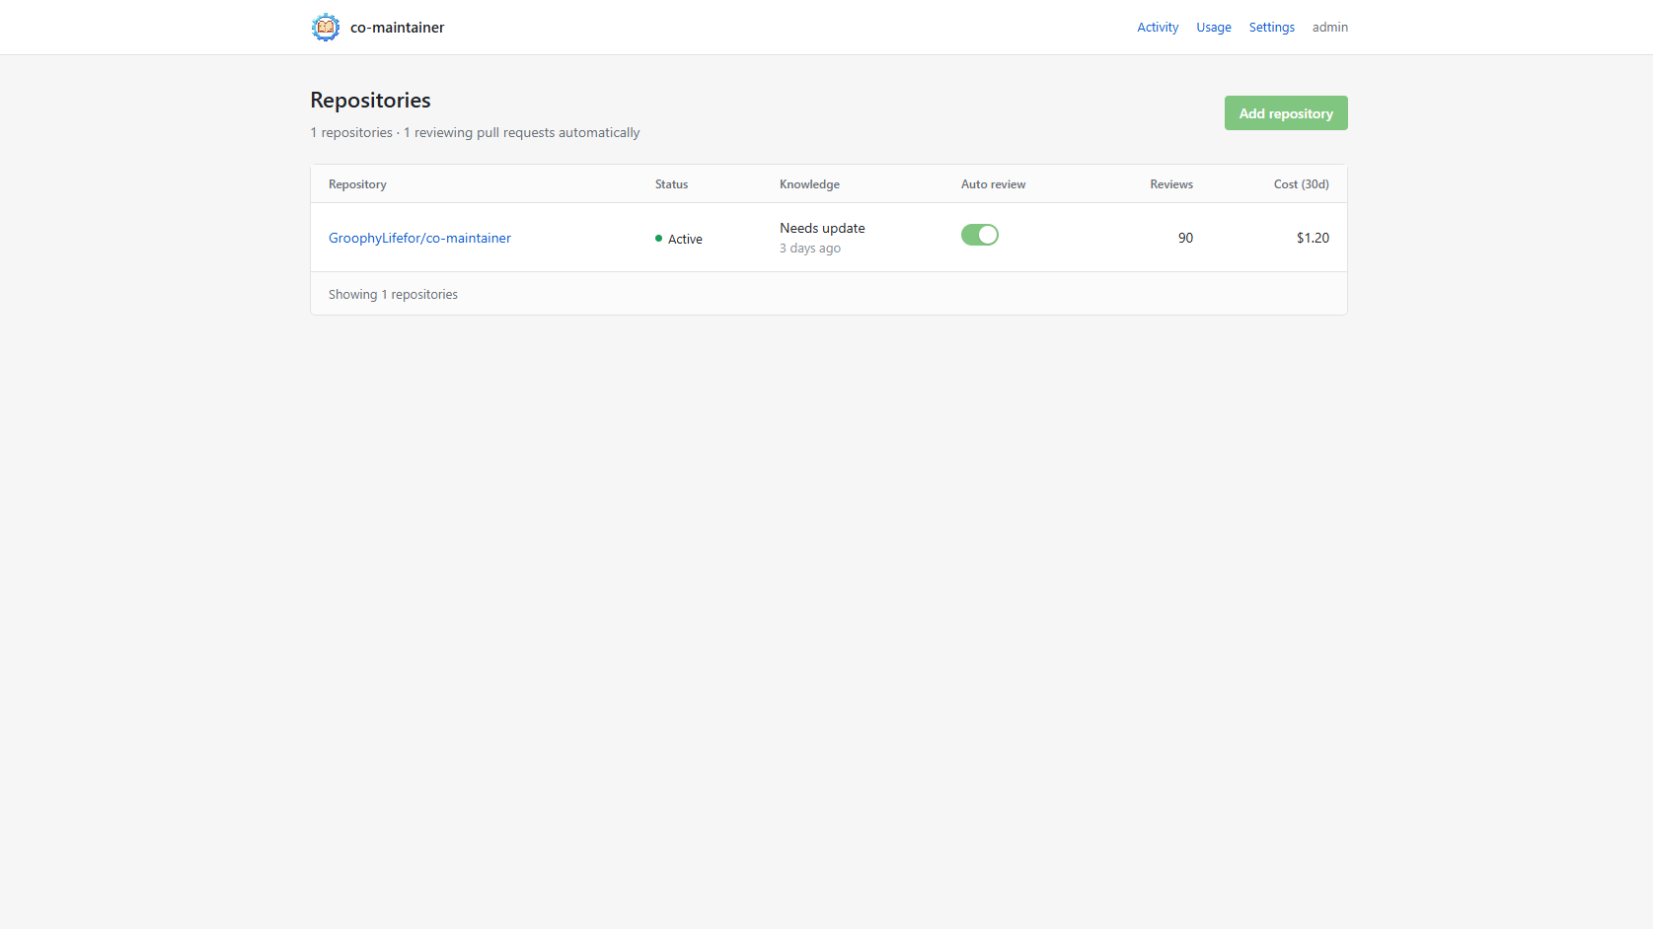Click the Repositories page heading
Image resolution: width=1653 pixels, height=929 pixels.
(x=370, y=101)
